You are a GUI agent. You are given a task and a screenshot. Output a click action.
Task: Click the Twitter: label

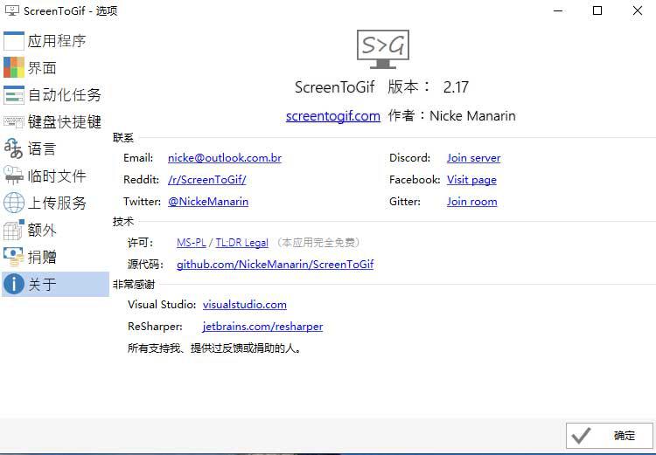(x=143, y=202)
